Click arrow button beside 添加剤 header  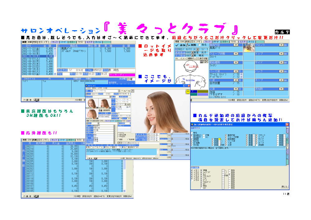click(x=281, y=89)
